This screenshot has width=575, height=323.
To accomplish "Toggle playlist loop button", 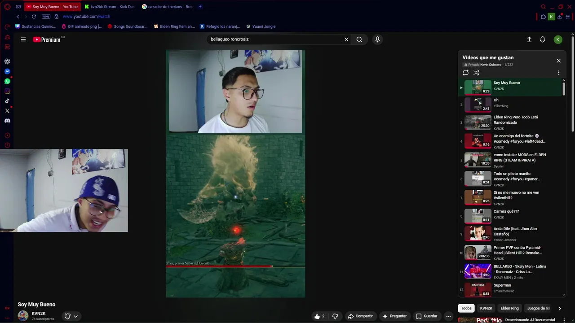I will pos(466,73).
